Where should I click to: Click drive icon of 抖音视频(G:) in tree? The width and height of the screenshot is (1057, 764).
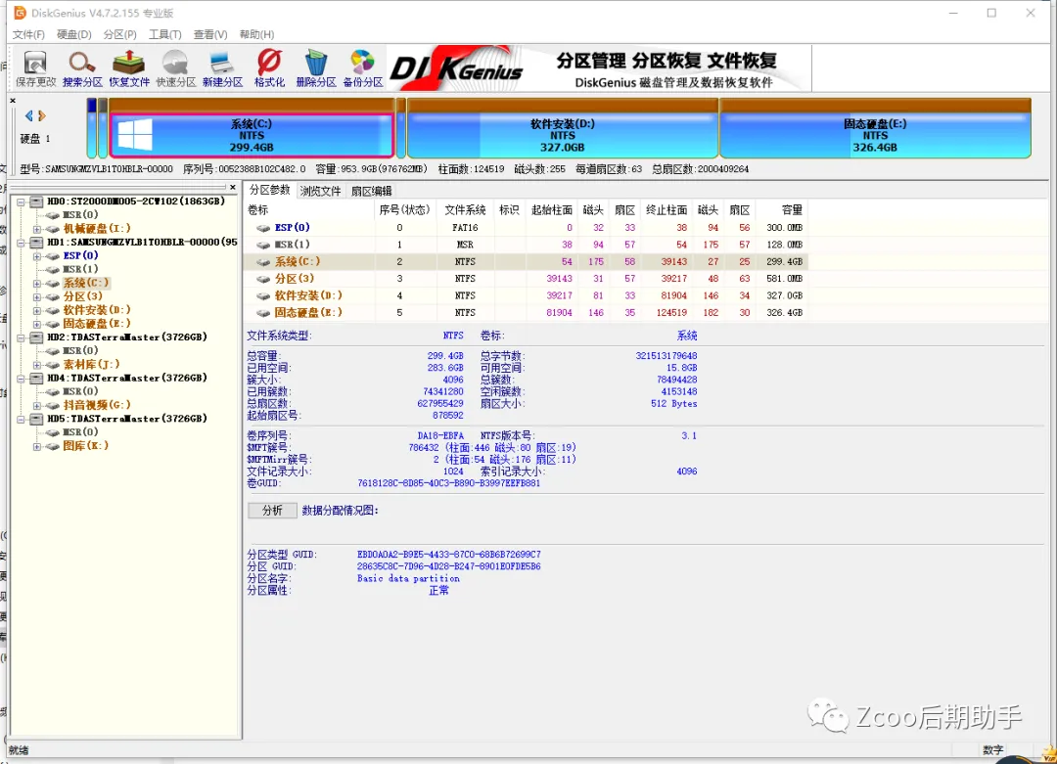[x=53, y=406]
